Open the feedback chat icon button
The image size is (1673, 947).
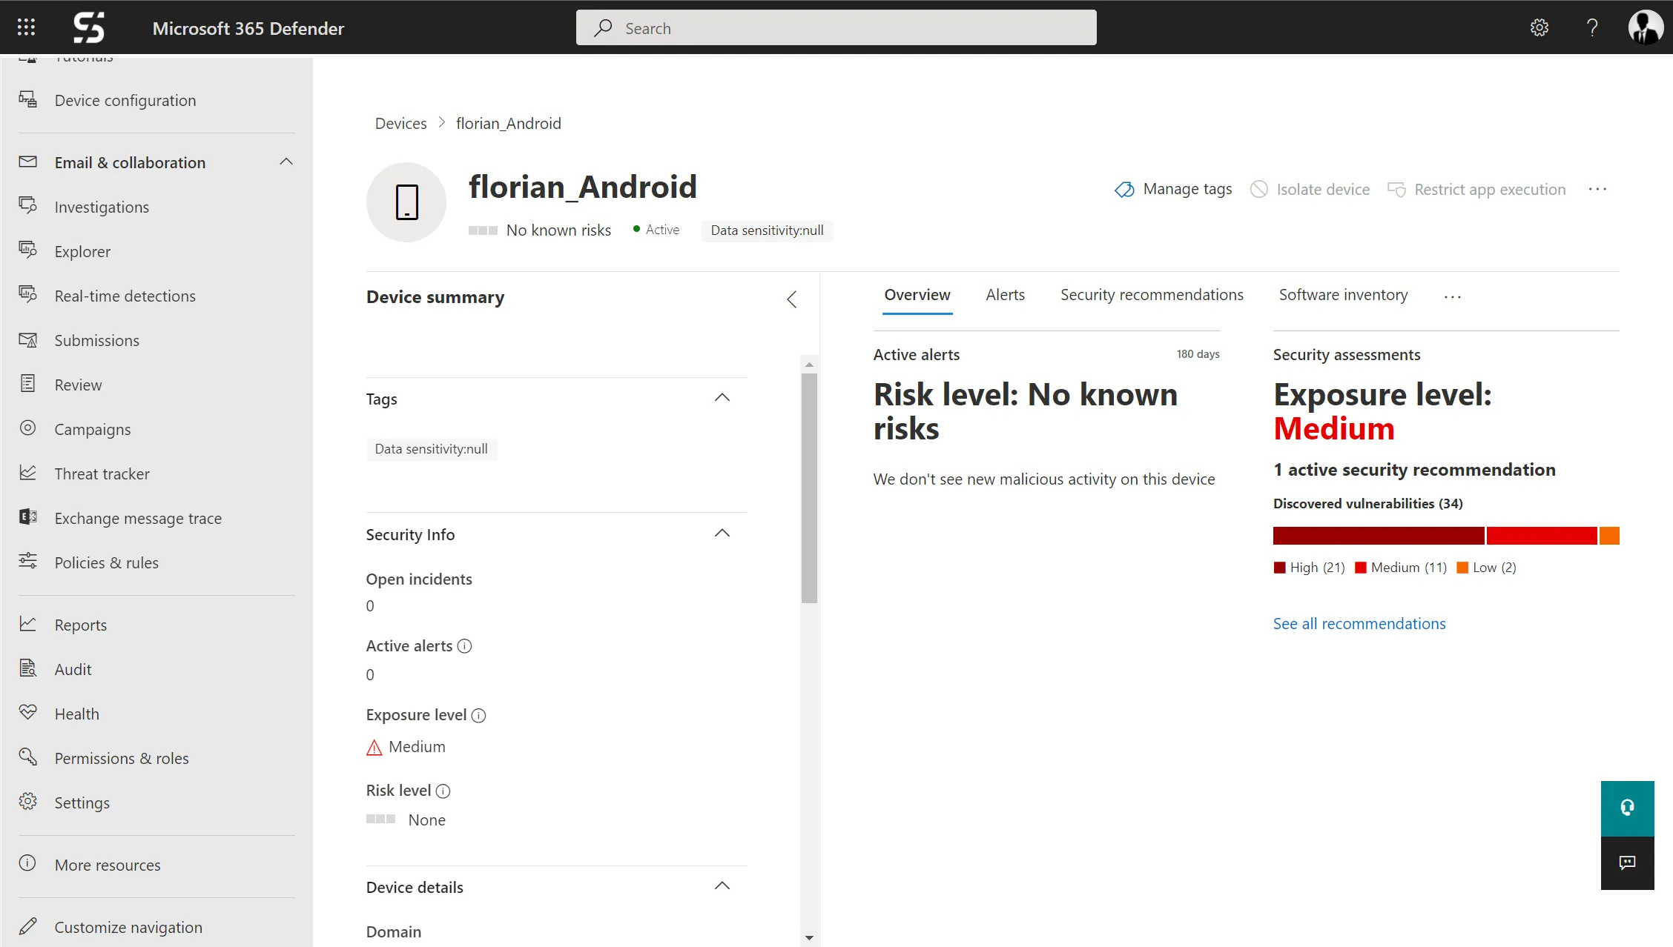click(x=1627, y=863)
